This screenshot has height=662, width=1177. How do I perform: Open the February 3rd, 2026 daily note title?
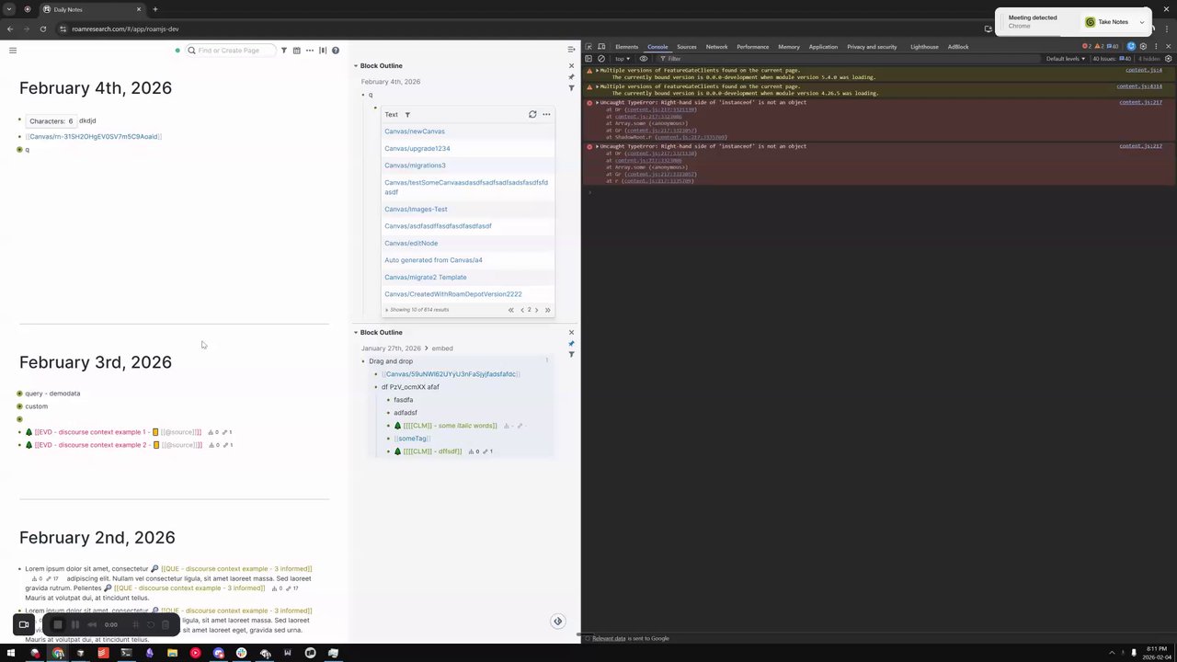[96, 362]
